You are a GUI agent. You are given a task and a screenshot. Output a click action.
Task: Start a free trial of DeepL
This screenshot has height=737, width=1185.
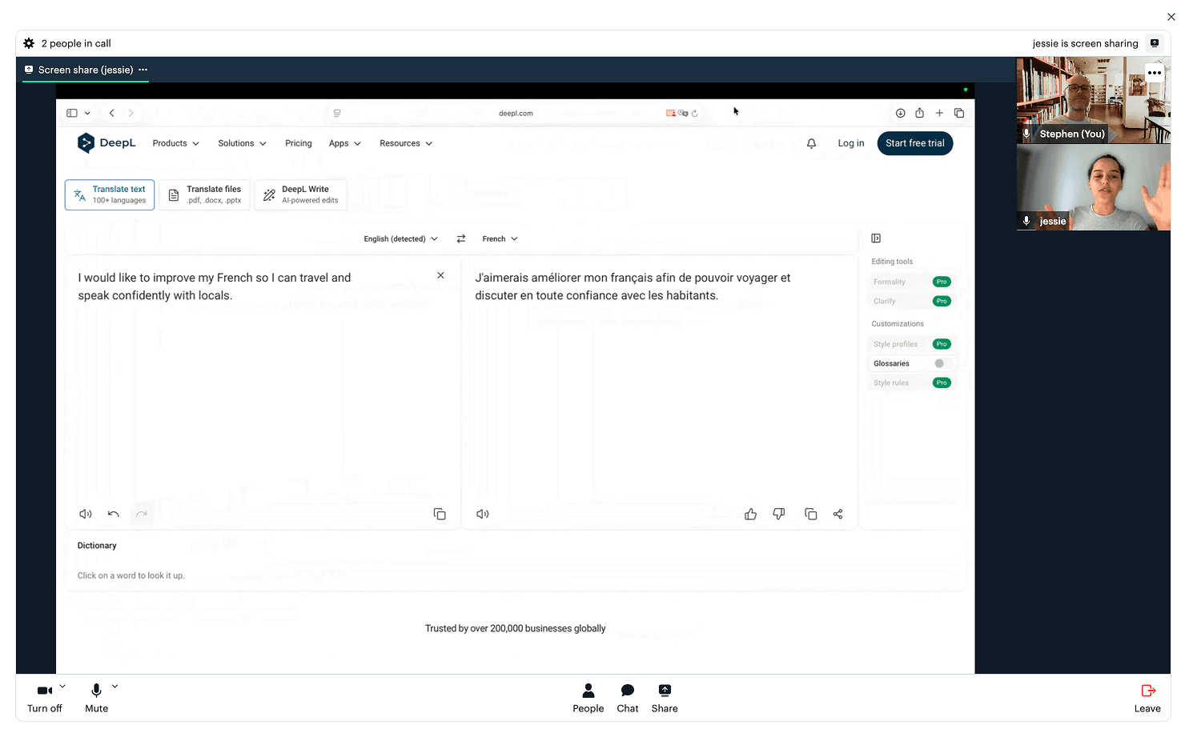point(914,142)
